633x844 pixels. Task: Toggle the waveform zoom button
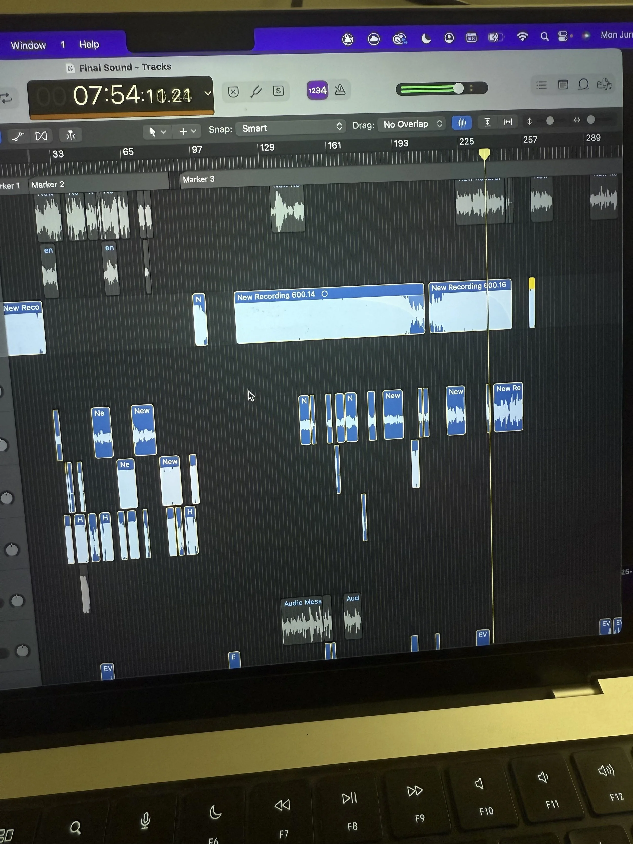[461, 123]
